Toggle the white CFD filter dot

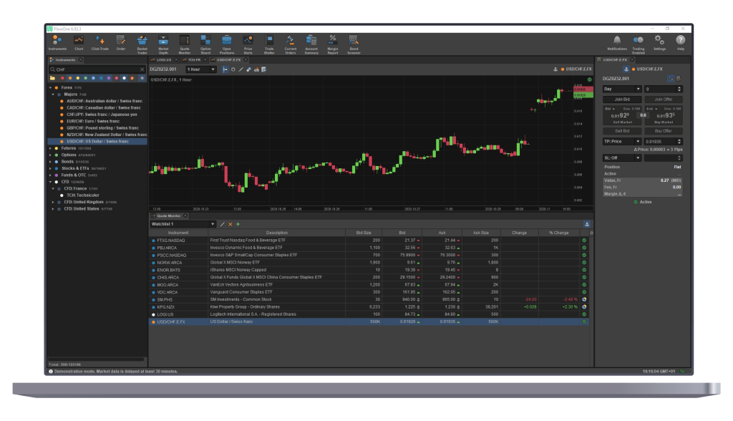pos(124,78)
